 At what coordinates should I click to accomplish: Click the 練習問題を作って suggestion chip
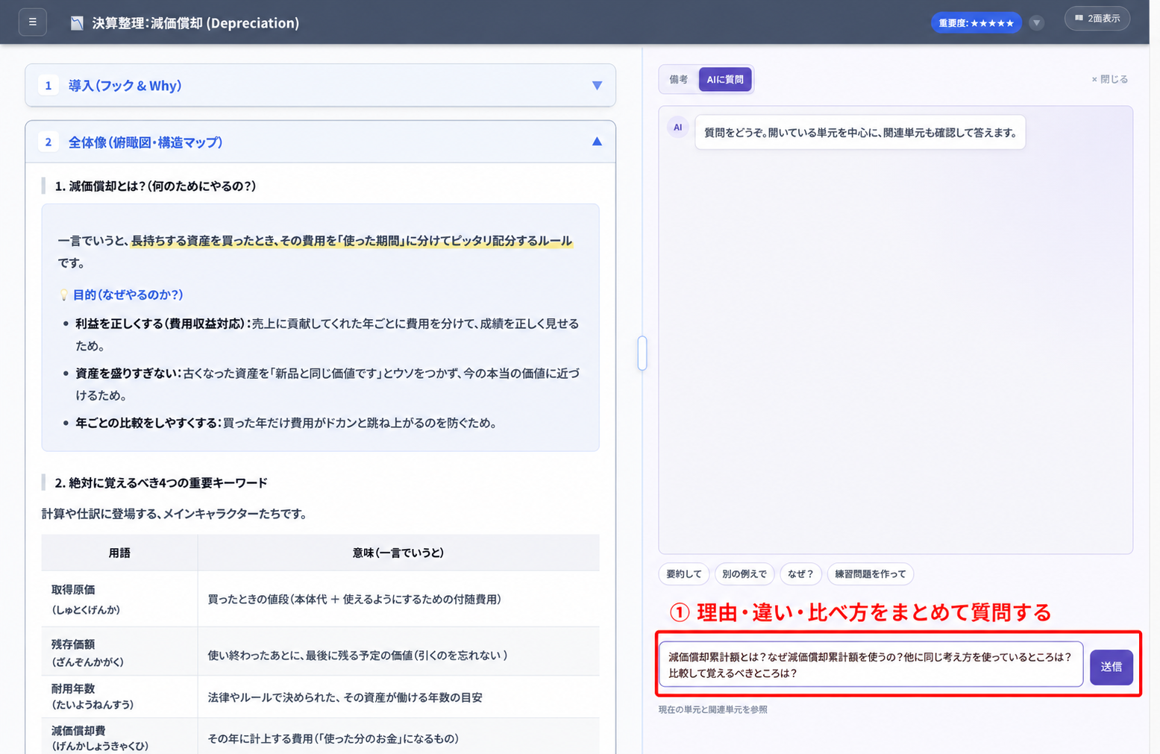click(x=870, y=574)
